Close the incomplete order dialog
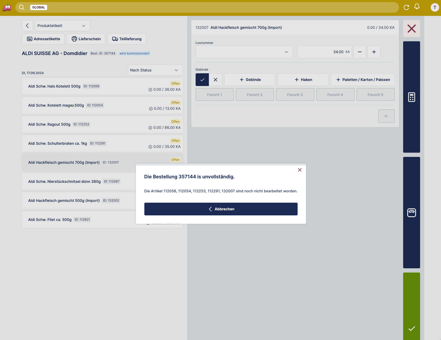The height and width of the screenshot is (340, 441). tap(300, 170)
